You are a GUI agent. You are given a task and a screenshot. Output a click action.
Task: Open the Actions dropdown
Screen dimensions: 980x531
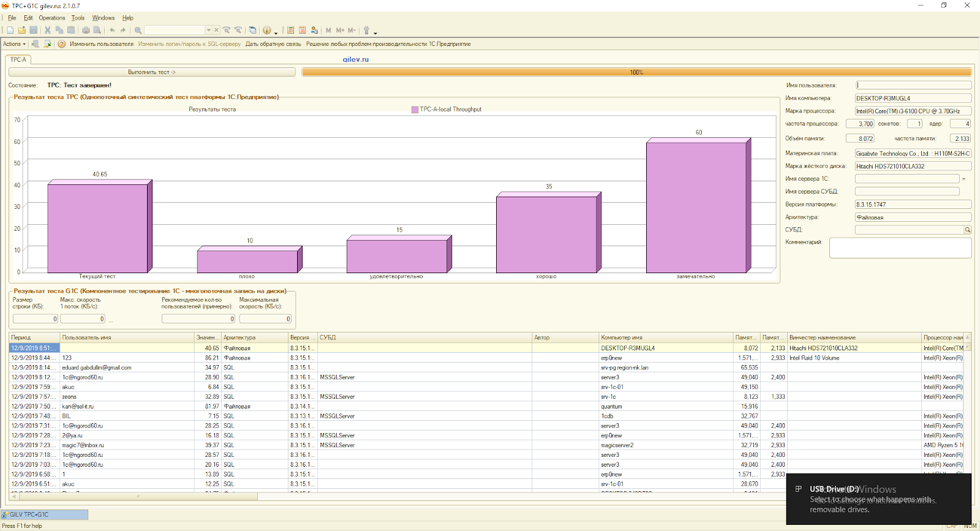point(14,44)
